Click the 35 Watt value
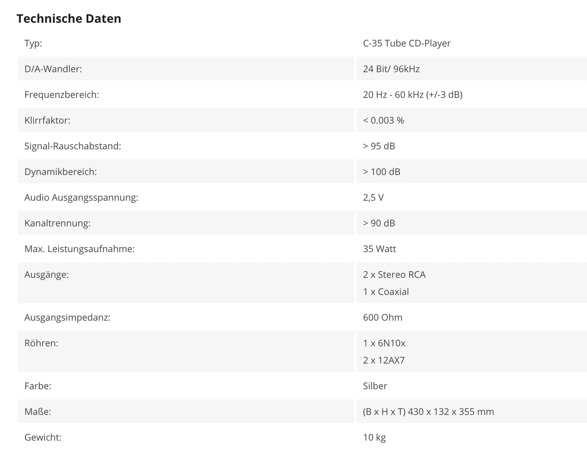Viewport: 587px width, 462px height. click(x=380, y=249)
